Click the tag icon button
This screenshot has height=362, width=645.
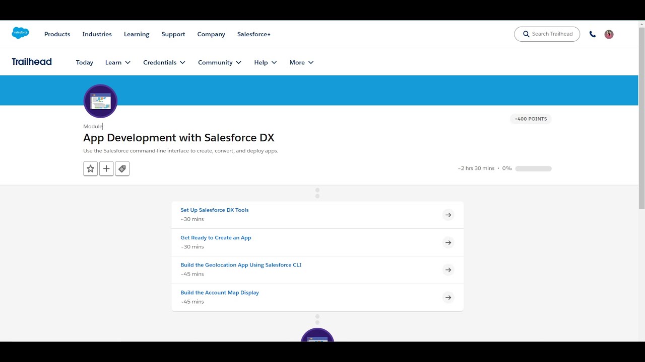pos(122,169)
